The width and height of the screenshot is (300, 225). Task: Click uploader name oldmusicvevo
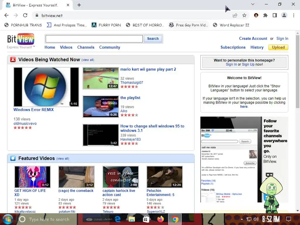[x=25, y=123]
